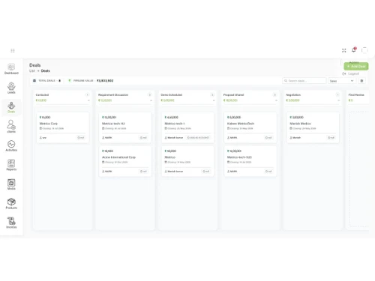Open Demo Scheduled column options icon

212,95
